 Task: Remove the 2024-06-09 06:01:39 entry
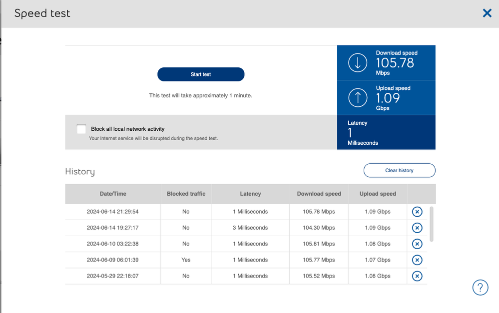click(x=417, y=260)
